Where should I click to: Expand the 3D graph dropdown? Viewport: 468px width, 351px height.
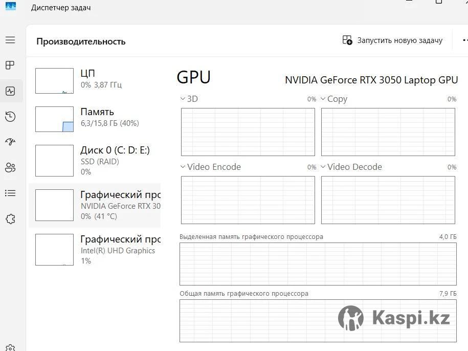(184, 99)
